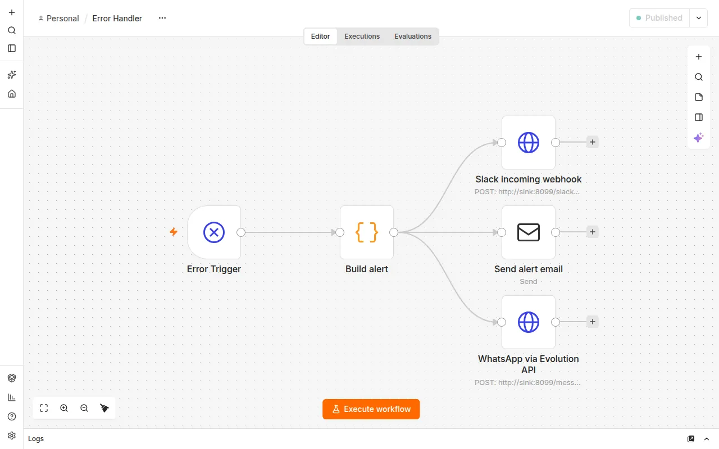Open the workflow three-dot actions menu
Screen dimensions: 719x449
coord(162,18)
